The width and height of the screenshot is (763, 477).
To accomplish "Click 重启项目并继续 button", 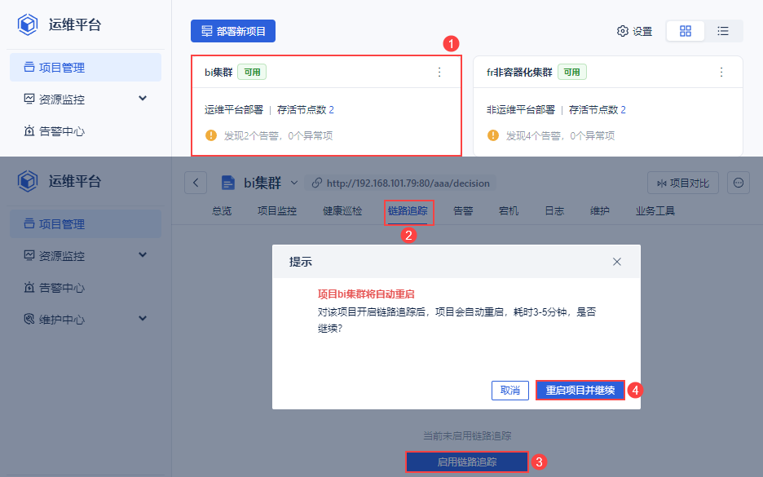I will [x=580, y=391].
